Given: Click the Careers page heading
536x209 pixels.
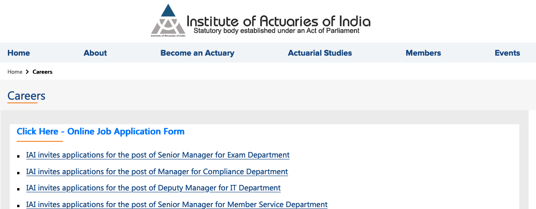Looking at the screenshot, I should click(26, 96).
